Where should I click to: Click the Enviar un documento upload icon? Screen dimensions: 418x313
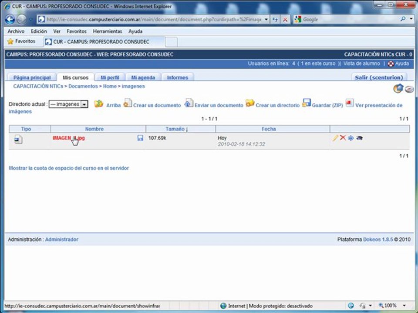point(189,103)
